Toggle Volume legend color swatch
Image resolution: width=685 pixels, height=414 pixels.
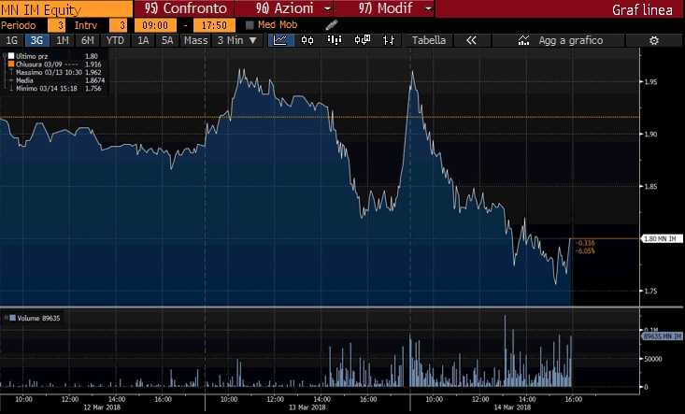pos(12,318)
